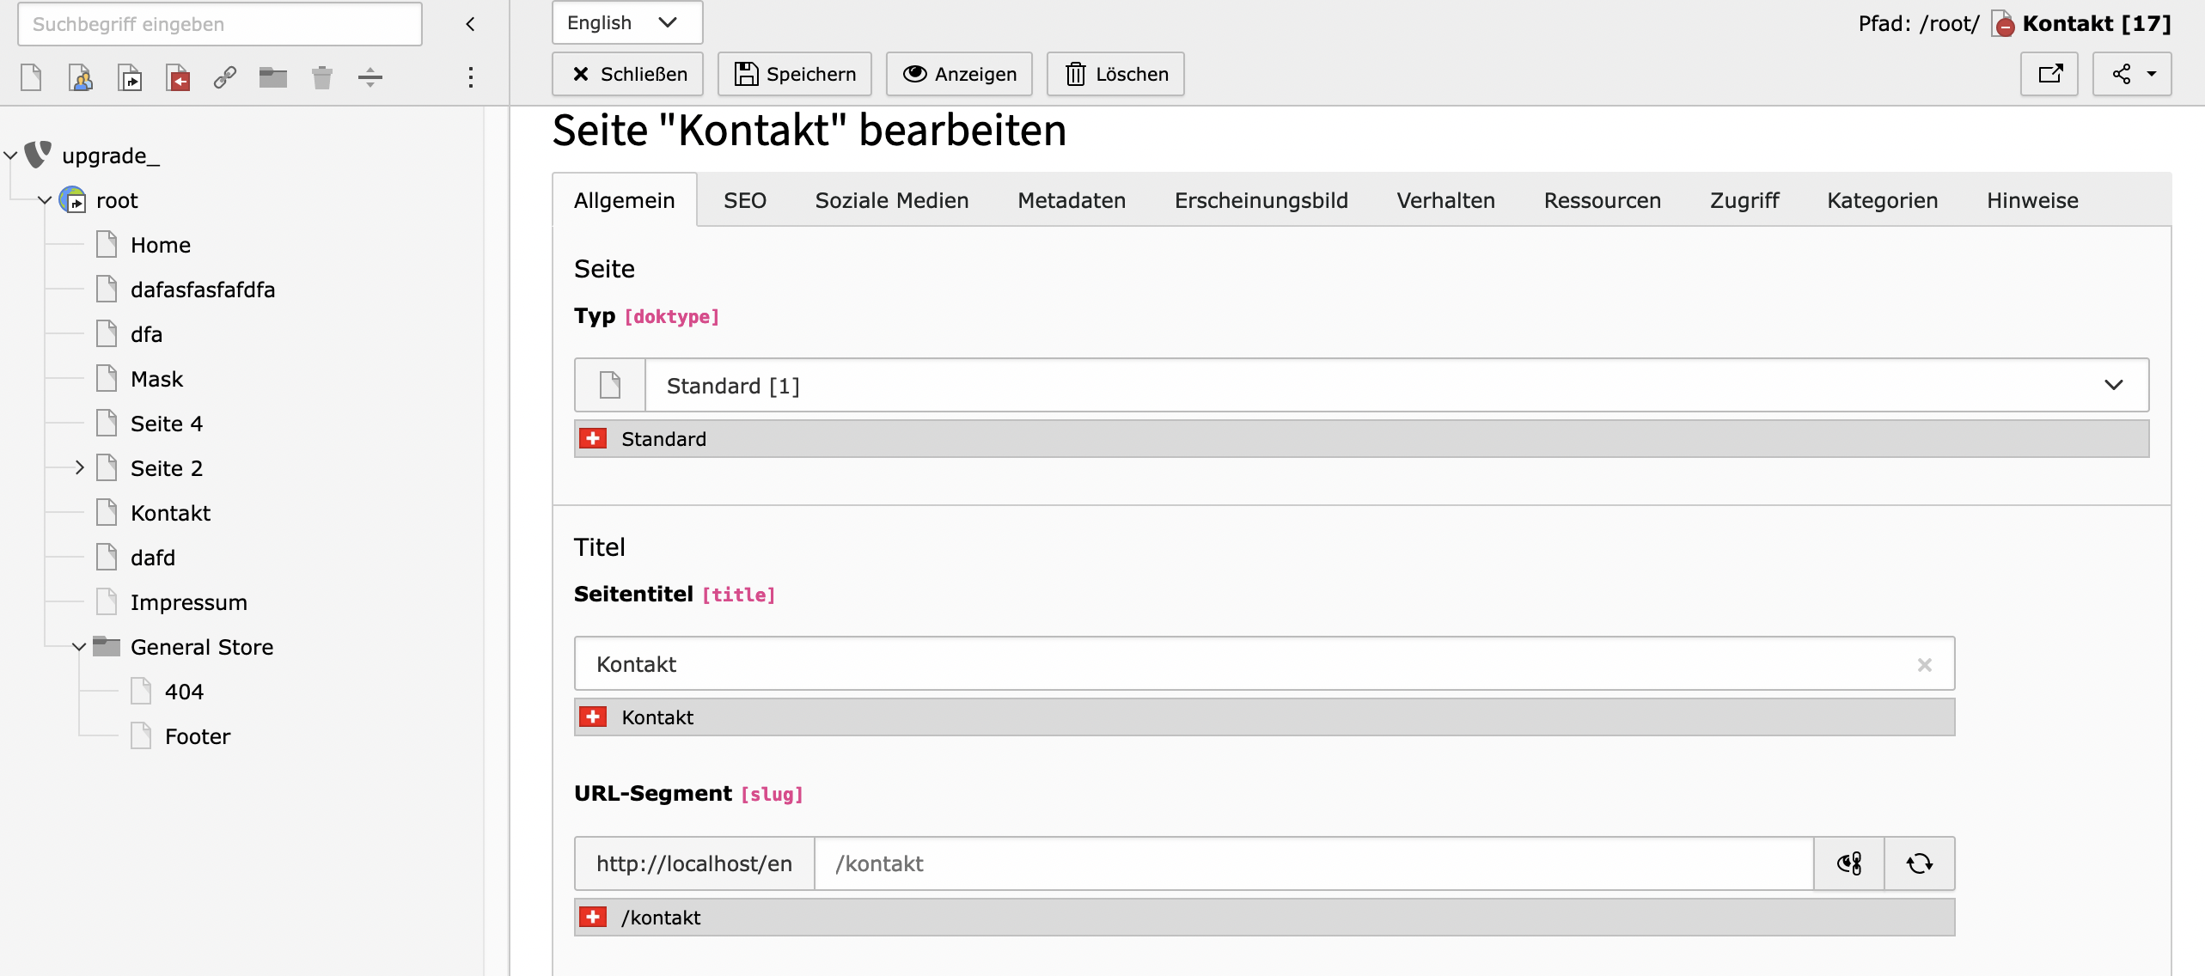The width and height of the screenshot is (2205, 976).
Task: Open the English language selector dropdown
Action: point(626,23)
